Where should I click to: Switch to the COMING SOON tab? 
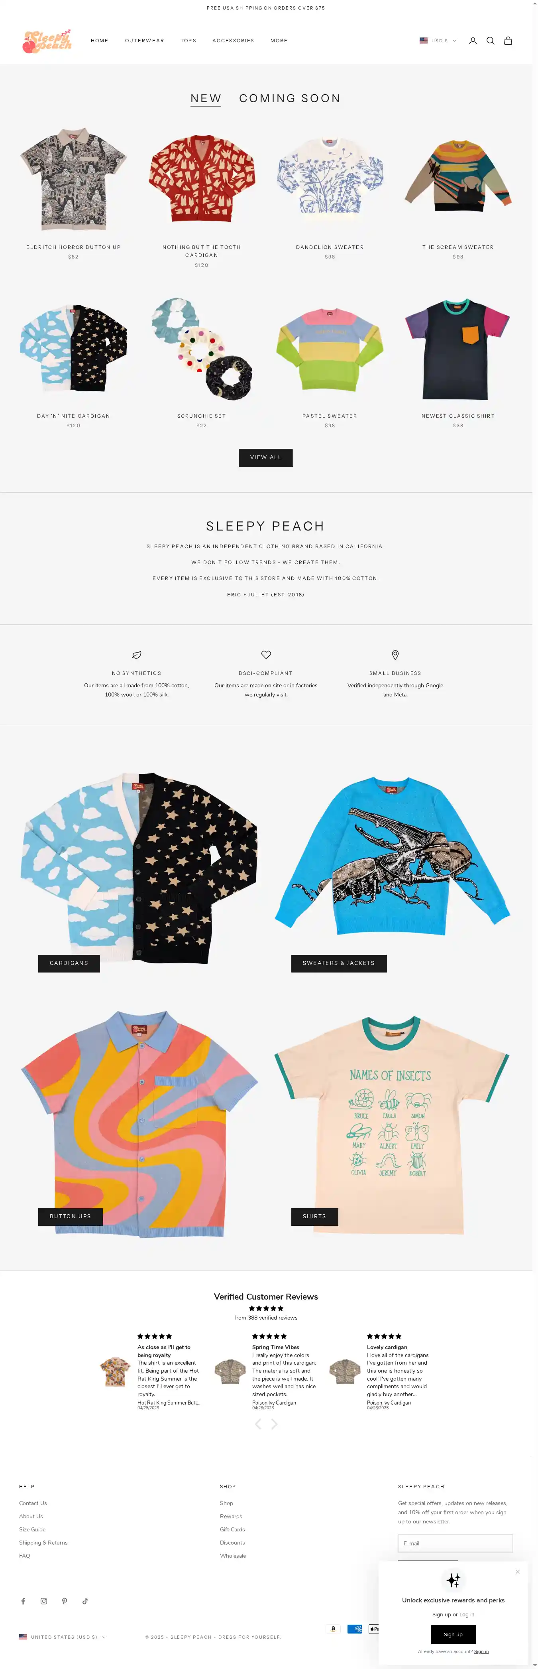point(289,99)
